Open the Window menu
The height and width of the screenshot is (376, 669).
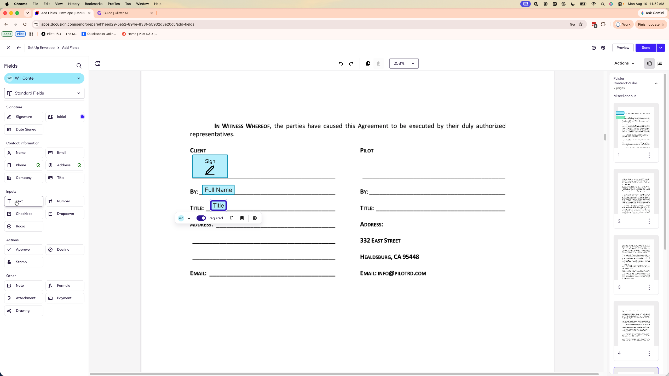pos(142,4)
